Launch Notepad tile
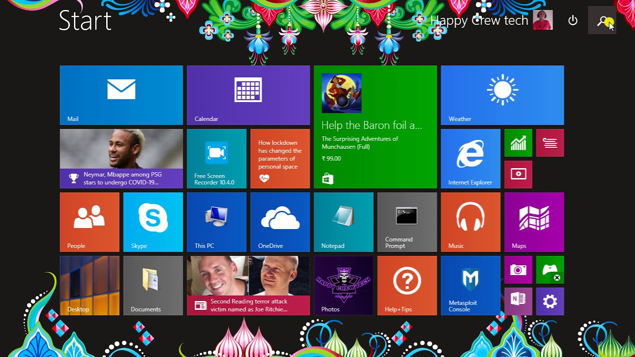The width and height of the screenshot is (635, 357). (x=343, y=222)
